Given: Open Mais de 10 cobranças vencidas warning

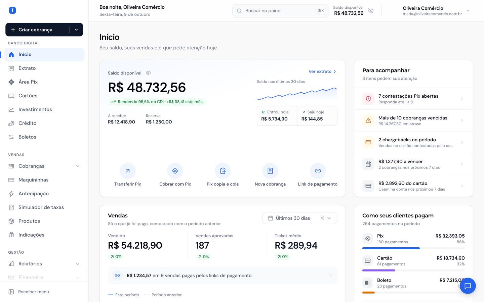Looking at the screenshot, I should pos(413,120).
